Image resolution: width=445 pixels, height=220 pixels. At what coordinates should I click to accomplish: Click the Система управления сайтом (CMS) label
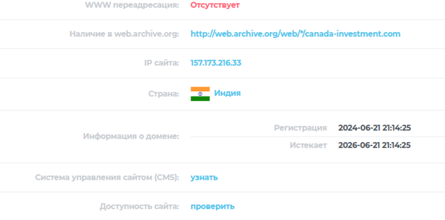(x=107, y=178)
